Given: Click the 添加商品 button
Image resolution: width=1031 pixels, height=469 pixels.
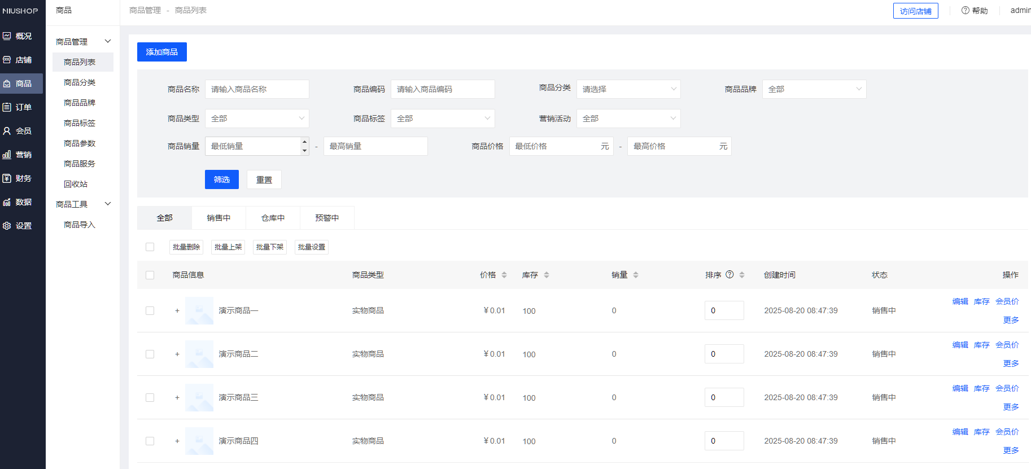Looking at the screenshot, I should (161, 52).
